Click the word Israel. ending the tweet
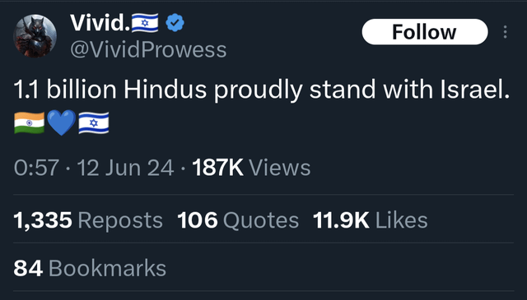Image resolution: width=527 pixels, height=300 pixels. pyautogui.click(x=475, y=90)
